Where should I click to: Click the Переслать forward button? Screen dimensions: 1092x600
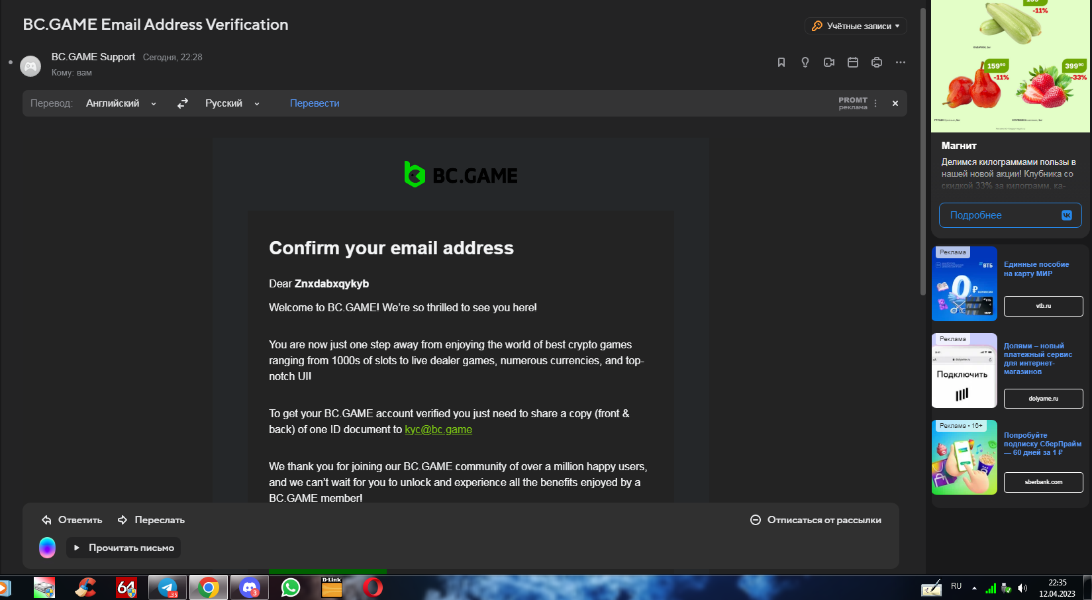click(x=152, y=520)
